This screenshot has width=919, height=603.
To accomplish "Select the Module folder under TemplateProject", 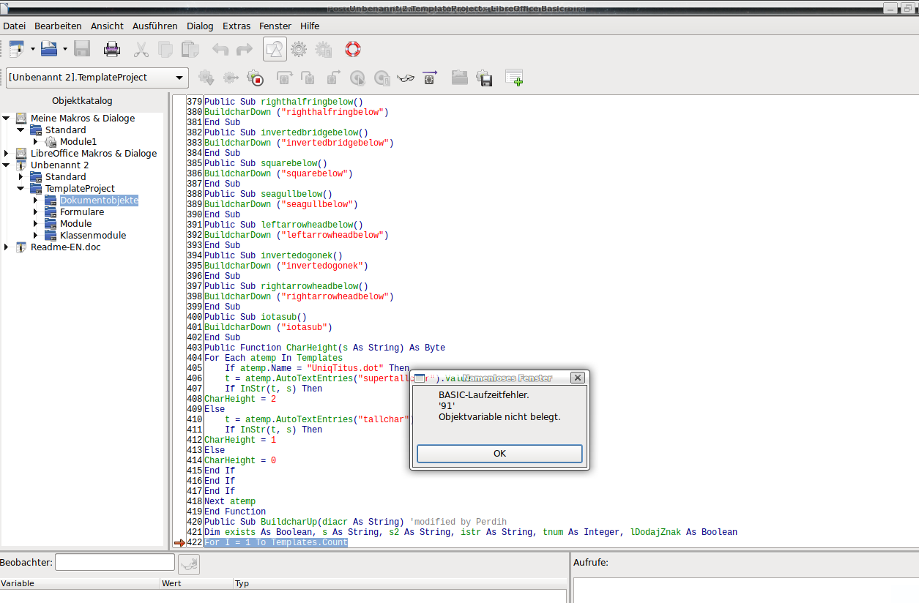I will tap(75, 223).
